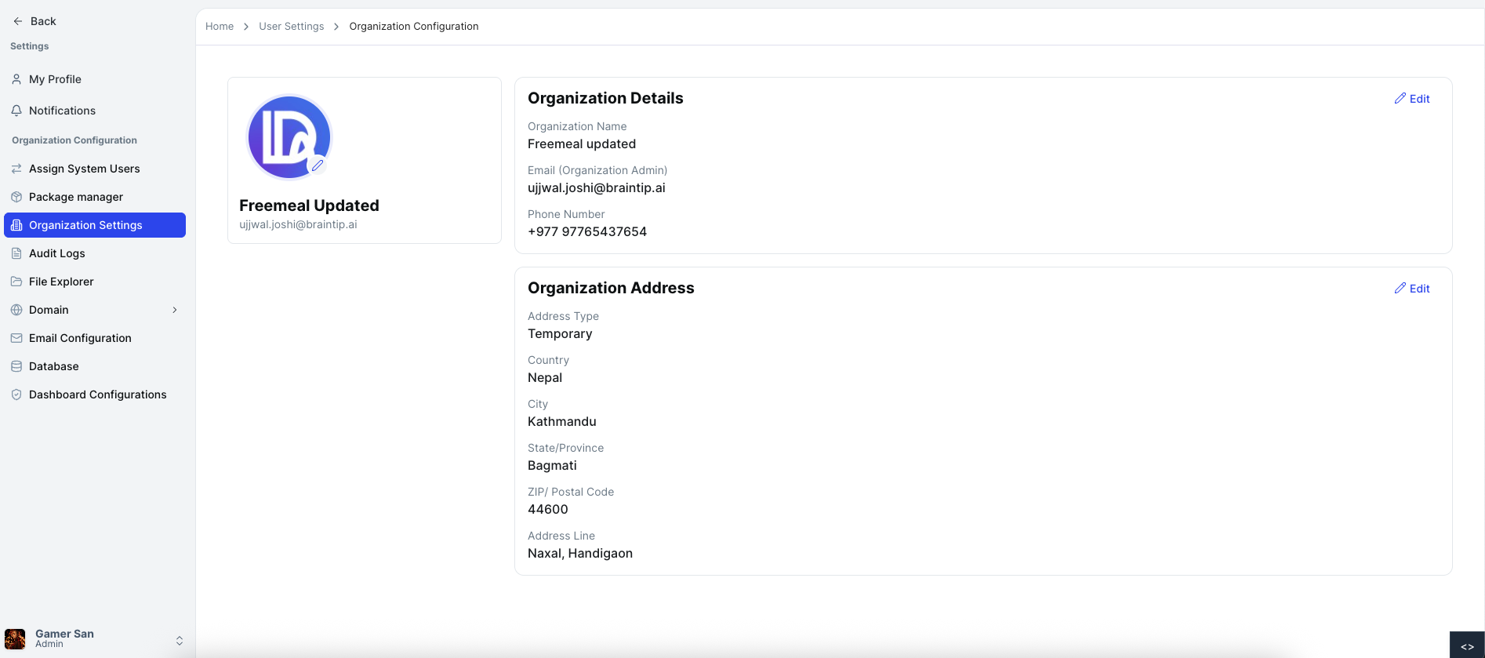Click postal code value 44600
The width and height of the screenshot is (1485, 658).
(x=548, y=509)
